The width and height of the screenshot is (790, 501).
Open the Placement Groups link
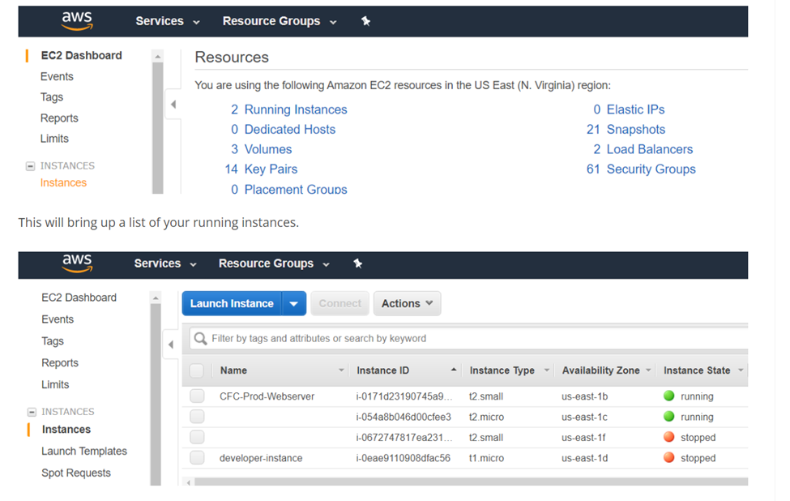pos(296,190)
